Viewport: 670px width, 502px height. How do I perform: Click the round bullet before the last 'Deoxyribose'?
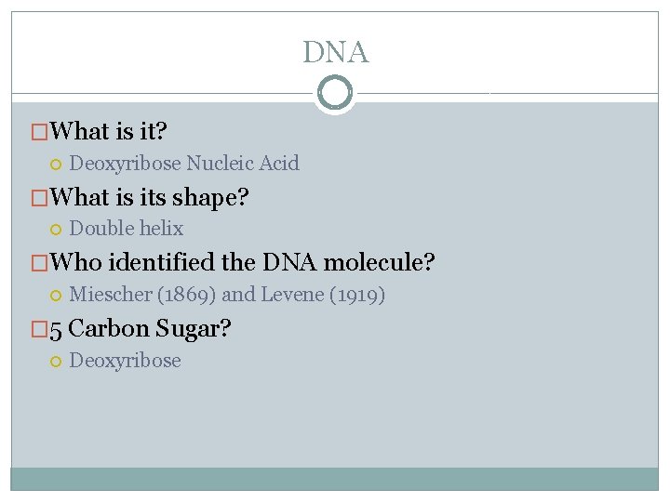(x=56, y=362)
